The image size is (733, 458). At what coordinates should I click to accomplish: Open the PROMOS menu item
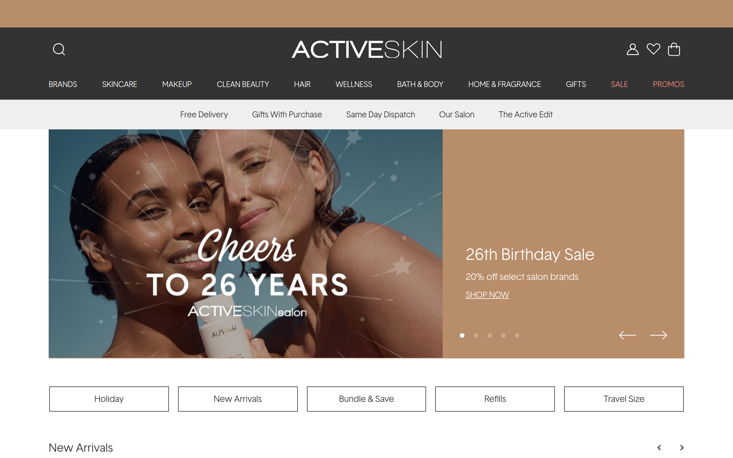pyautogui.click(x=669, y=84)
